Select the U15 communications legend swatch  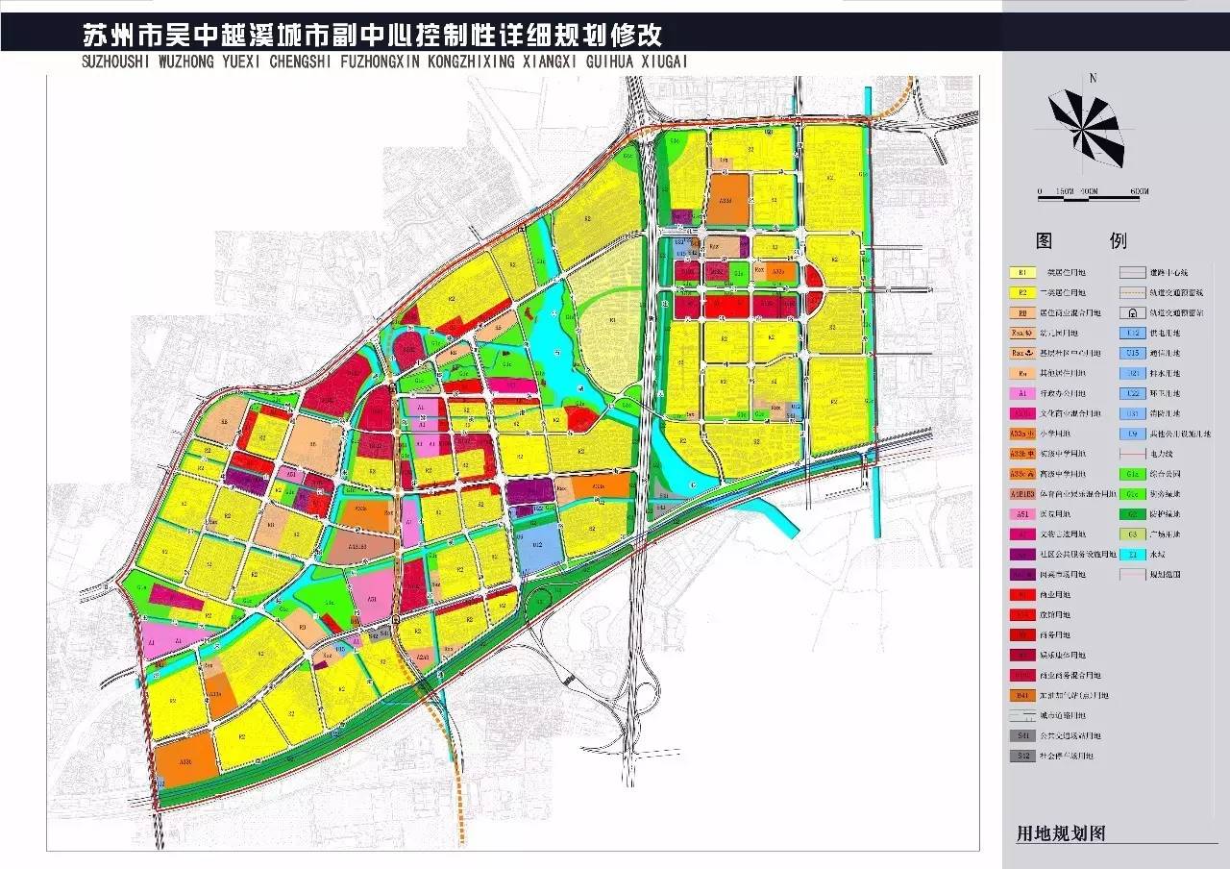point(1133,353)
